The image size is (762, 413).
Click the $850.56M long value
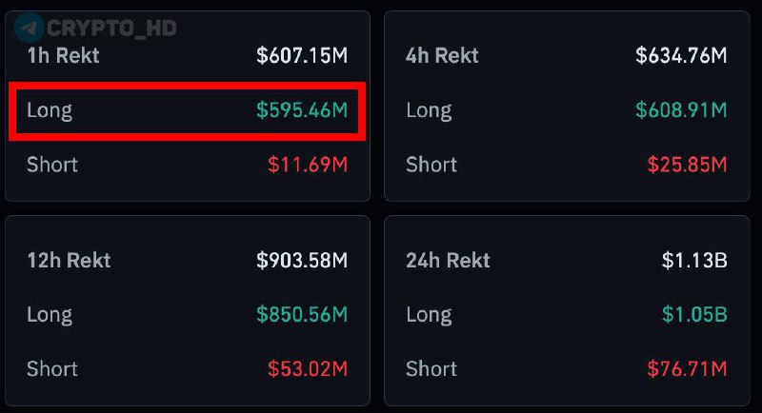pos(302,314)
